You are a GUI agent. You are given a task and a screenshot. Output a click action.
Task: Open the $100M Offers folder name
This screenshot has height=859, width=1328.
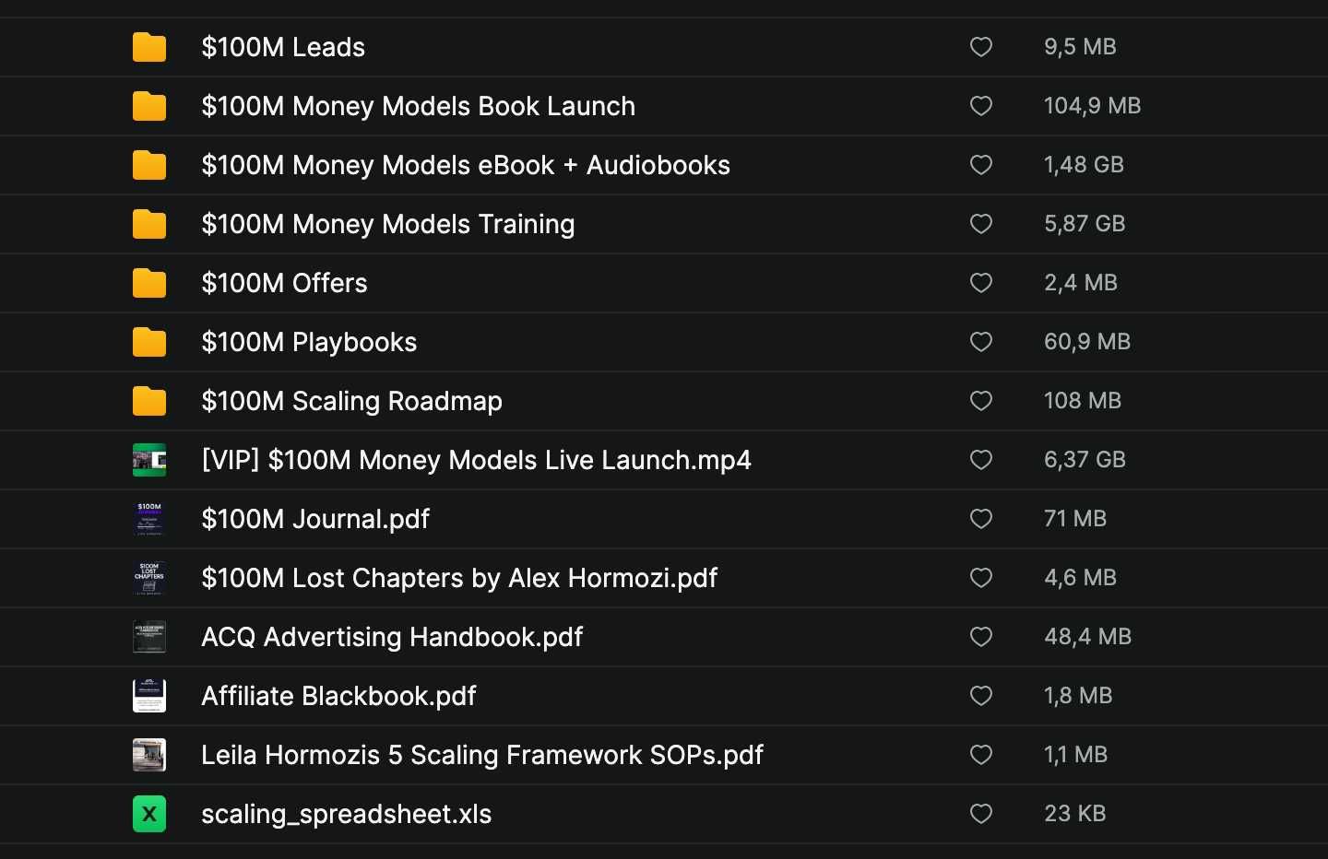click(x=284, y=283)
